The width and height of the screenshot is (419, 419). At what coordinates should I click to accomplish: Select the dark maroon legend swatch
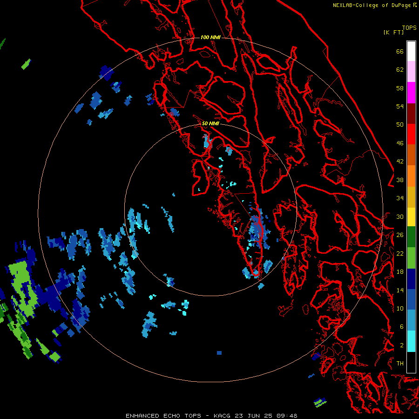(411, 113)
